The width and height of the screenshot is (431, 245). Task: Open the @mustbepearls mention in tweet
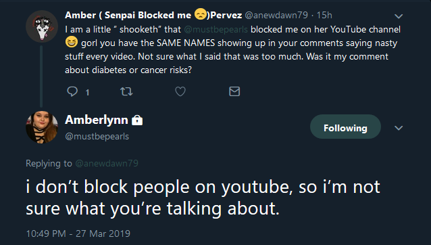coord(215,30)
